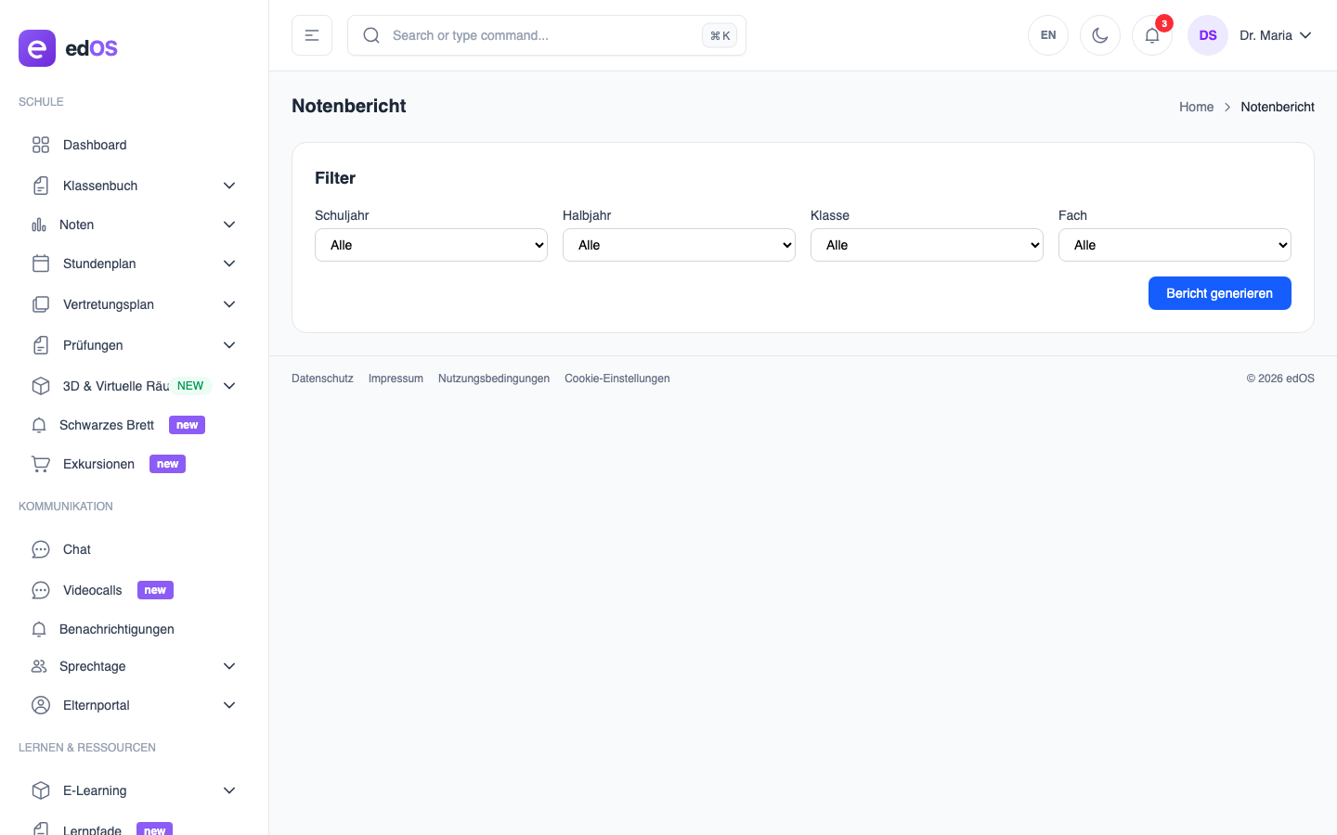
Task: Open notifications via the bell icon
Action: click(x=1151, y=35)
